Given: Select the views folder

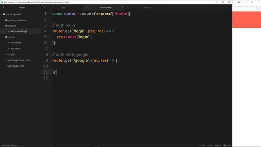Looking at the screenshot, I should (11, 37).
